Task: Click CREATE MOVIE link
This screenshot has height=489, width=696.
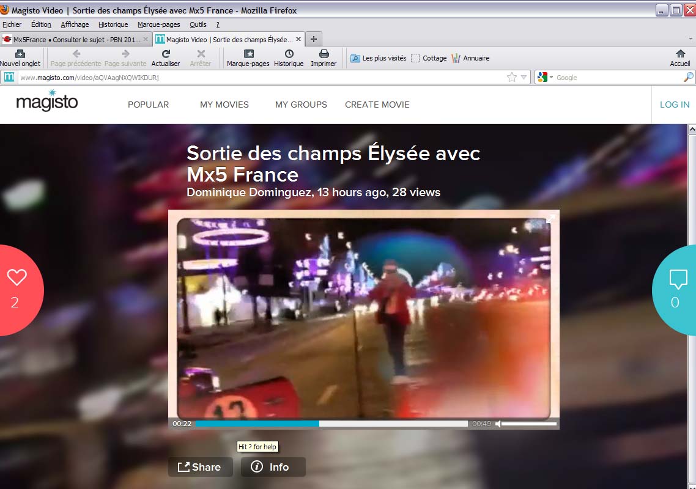Action: [377, 105]
